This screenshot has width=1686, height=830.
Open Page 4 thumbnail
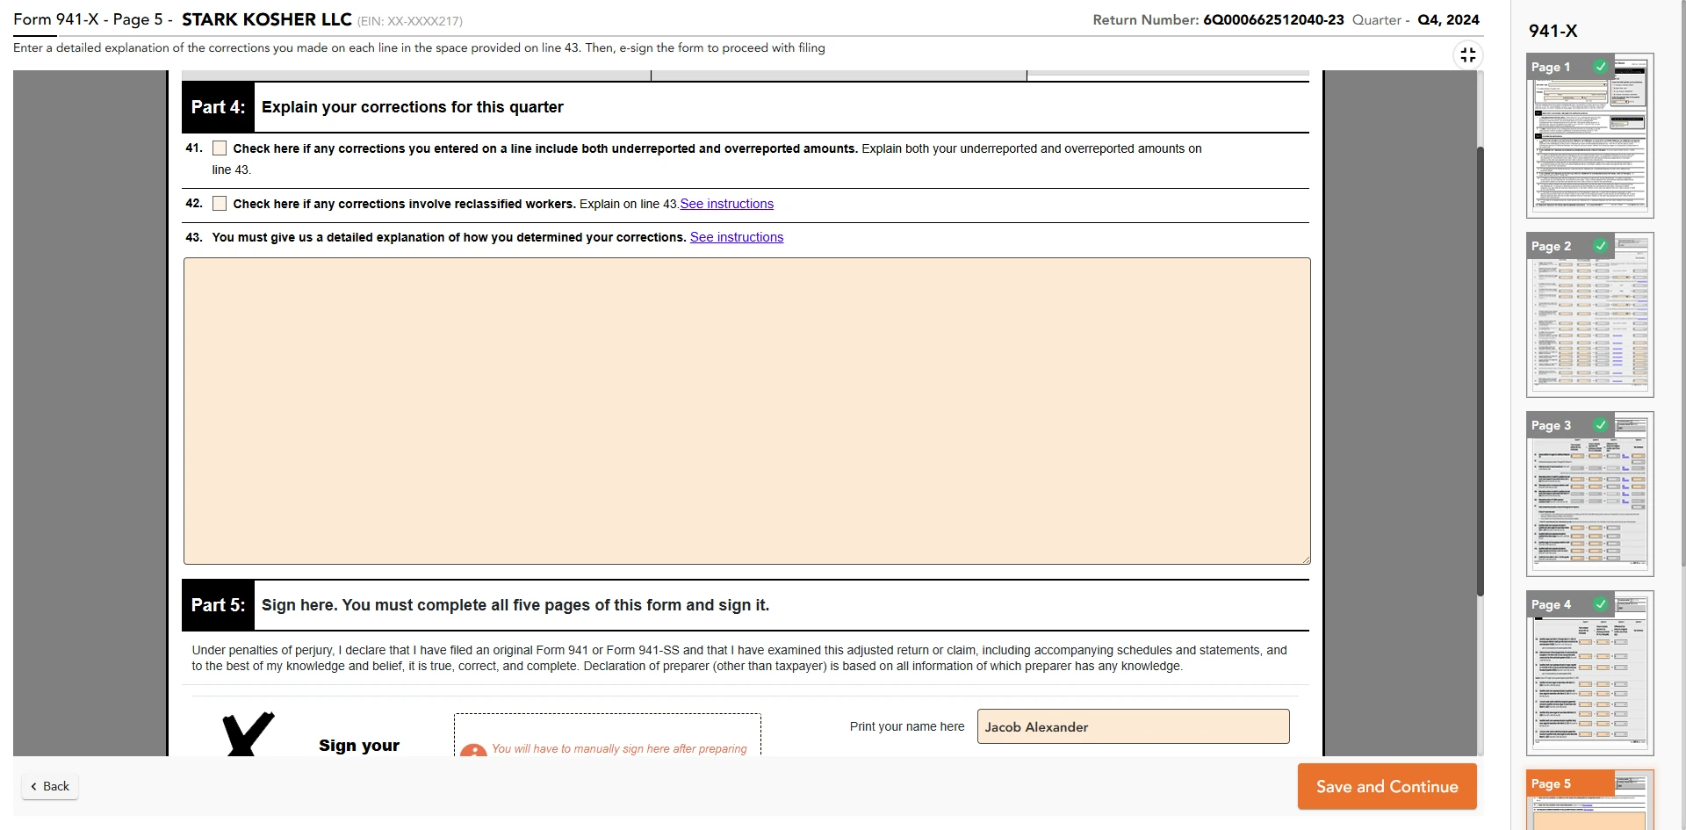pos(1589,673)
